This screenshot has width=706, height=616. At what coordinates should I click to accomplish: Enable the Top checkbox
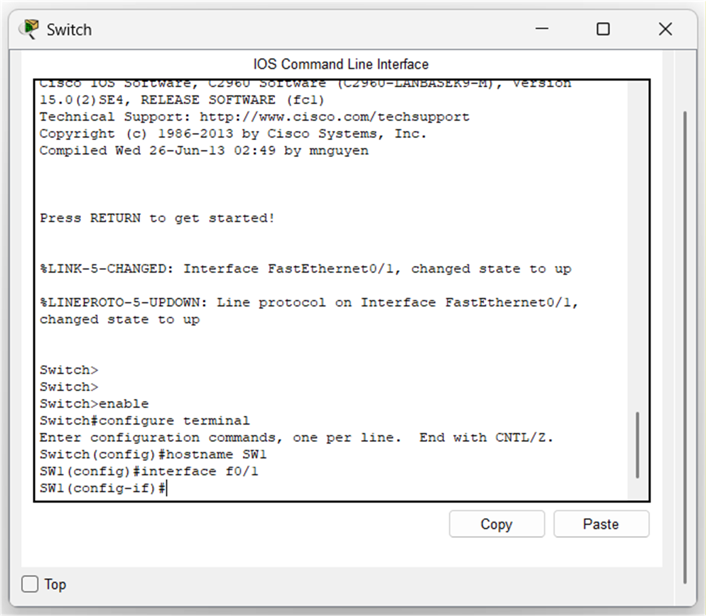(x=29, y=584)
